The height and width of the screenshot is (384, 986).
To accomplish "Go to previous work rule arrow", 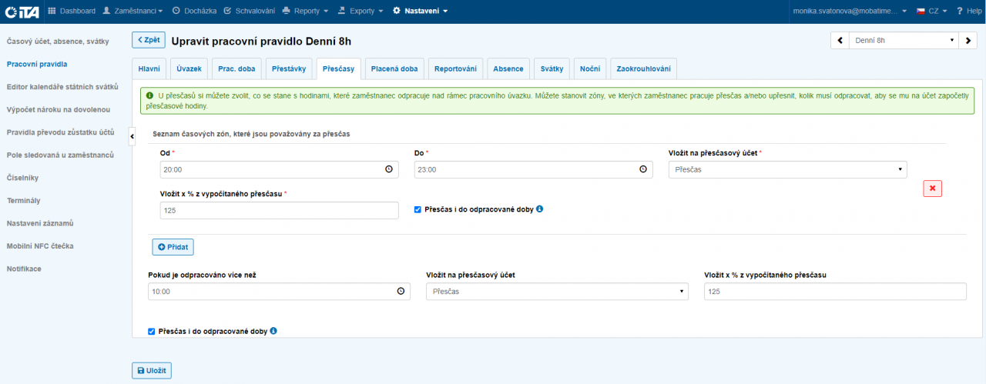I will (839, 41).
